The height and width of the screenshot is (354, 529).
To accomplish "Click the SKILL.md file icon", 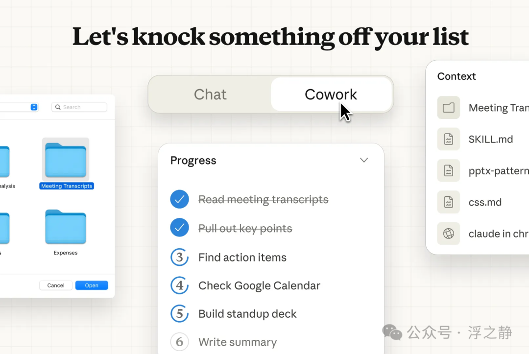I will coord(449,139).
